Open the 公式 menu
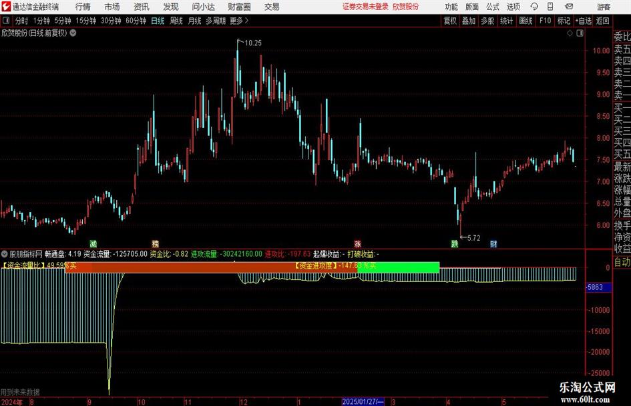Image resolution: width=631 pixels, height=406 pixels. pos(492,7)
